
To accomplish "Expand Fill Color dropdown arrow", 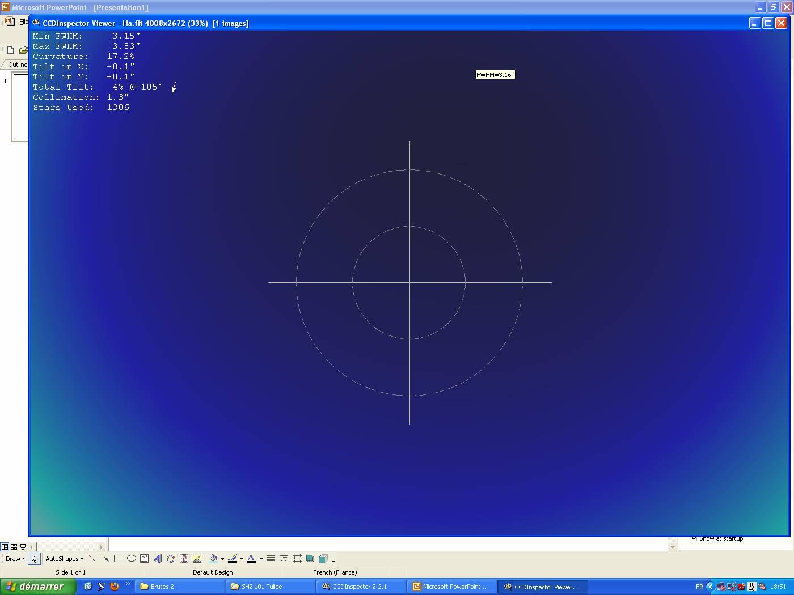I will tap(222, 559).
